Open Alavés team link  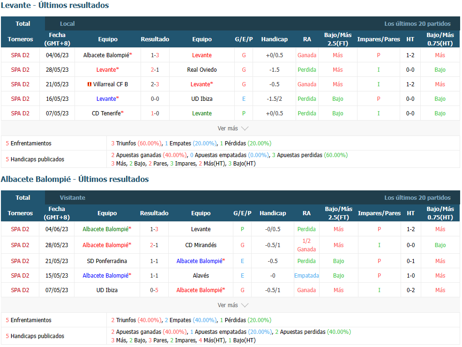[201, 275]
